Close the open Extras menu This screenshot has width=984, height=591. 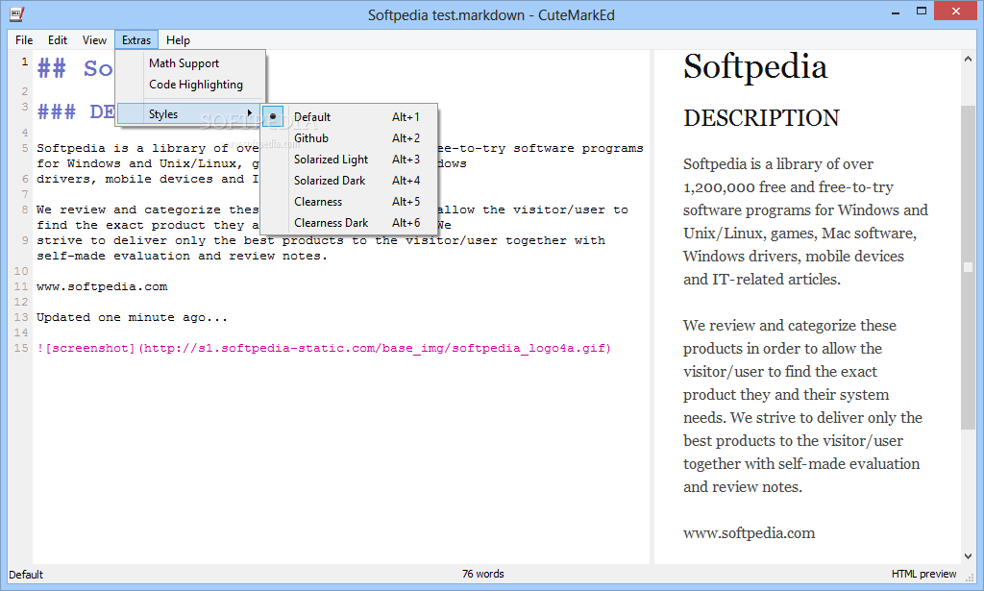click(x=136, y=40)
